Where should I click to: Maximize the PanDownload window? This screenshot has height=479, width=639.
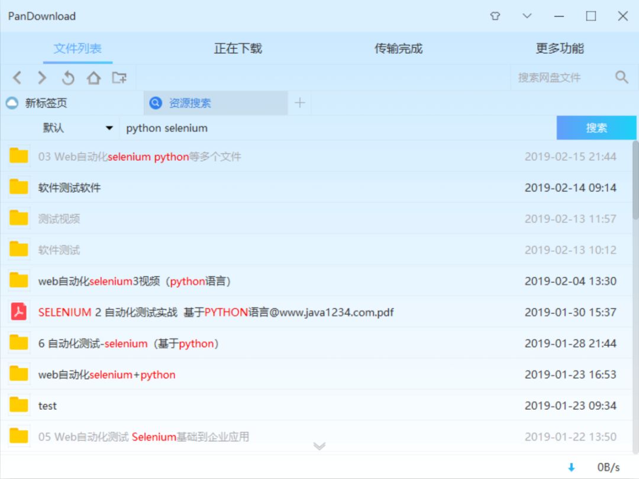point(591,16)
